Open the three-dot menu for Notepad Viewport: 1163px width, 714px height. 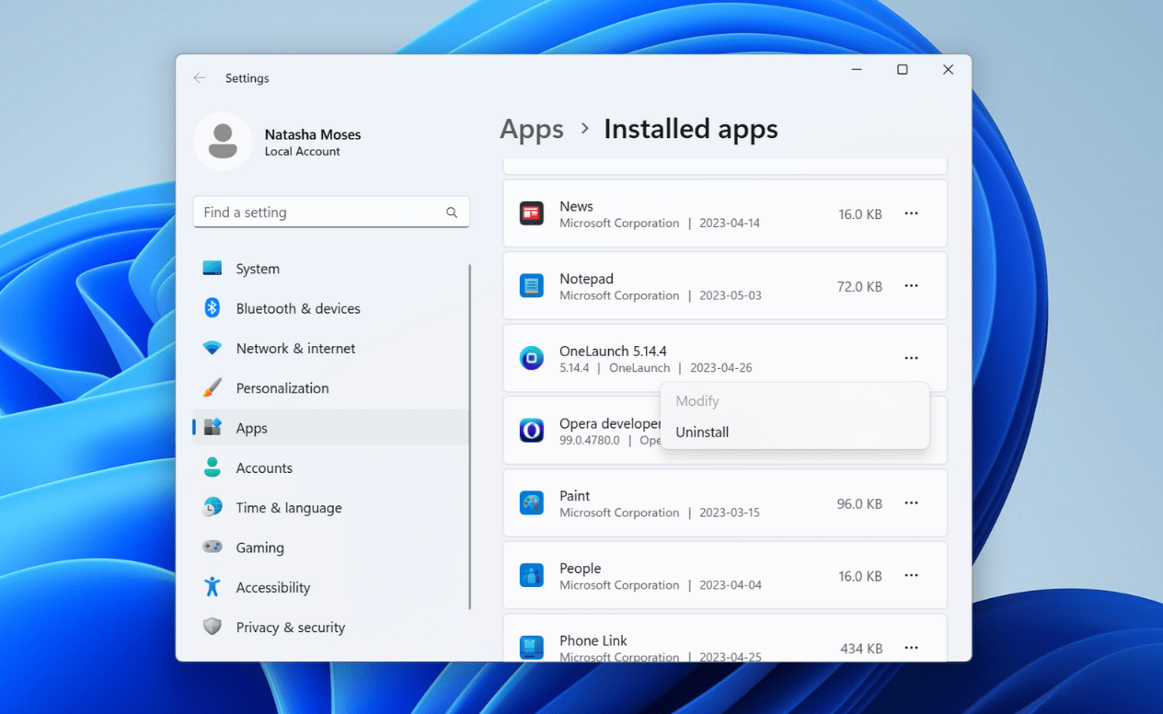[x=911, y=286]
